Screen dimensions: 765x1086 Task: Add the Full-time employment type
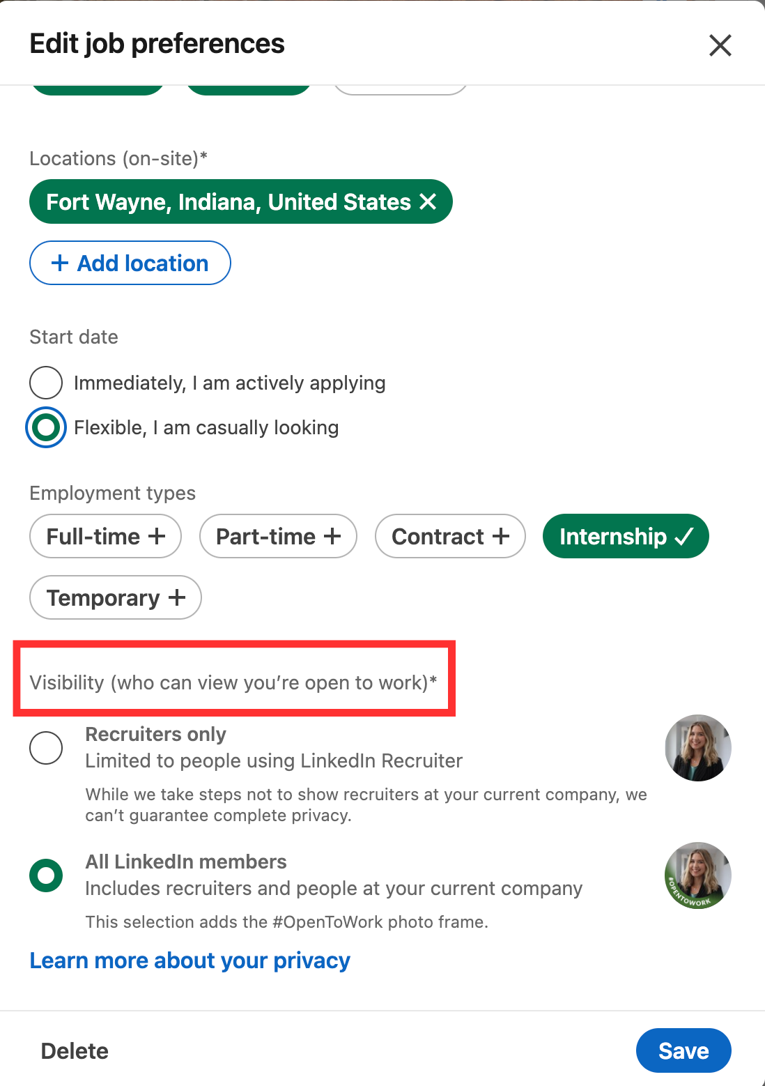tap(105, 536)
